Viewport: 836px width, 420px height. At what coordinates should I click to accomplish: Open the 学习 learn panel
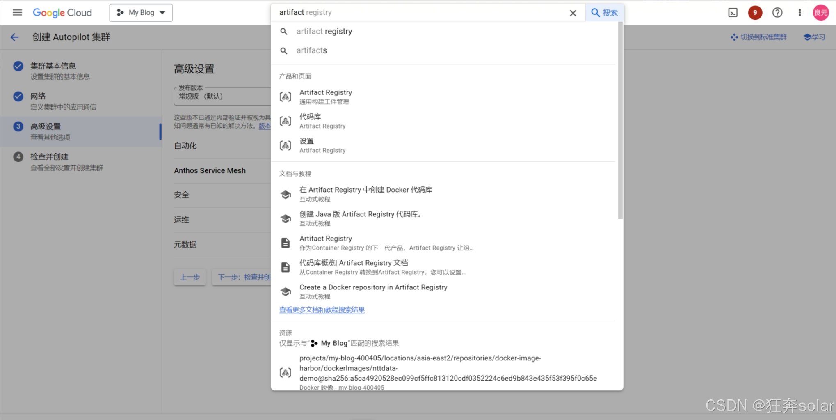click(814, 37)
